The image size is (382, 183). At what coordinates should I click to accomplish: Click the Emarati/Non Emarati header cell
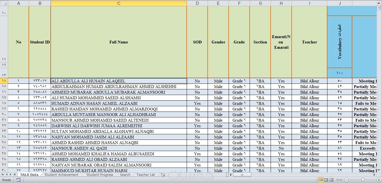coord(281,42)
